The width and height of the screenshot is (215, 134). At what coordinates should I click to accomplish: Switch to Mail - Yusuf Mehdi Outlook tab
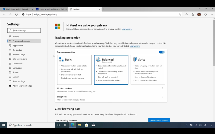click(x=17, y=9)
